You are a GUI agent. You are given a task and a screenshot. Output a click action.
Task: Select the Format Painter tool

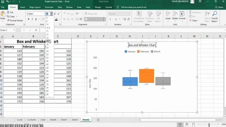click(x=15, y=20)
